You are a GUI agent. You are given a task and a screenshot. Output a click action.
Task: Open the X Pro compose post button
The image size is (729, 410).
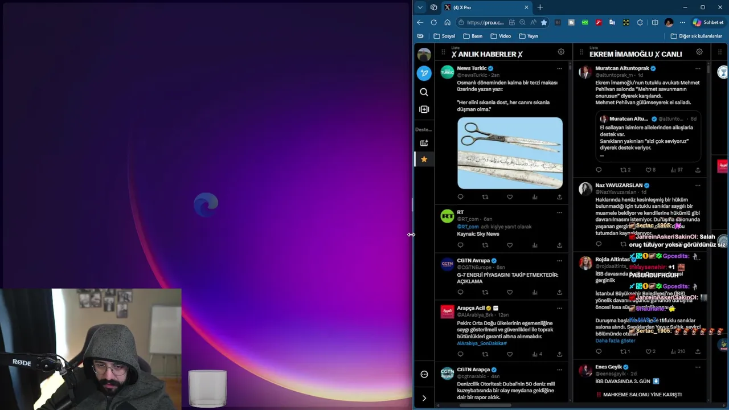pos(424,73)
